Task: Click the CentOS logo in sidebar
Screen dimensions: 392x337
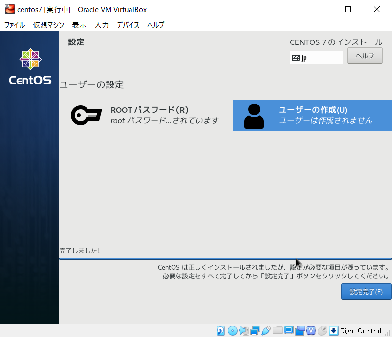Action: point(30,66)
